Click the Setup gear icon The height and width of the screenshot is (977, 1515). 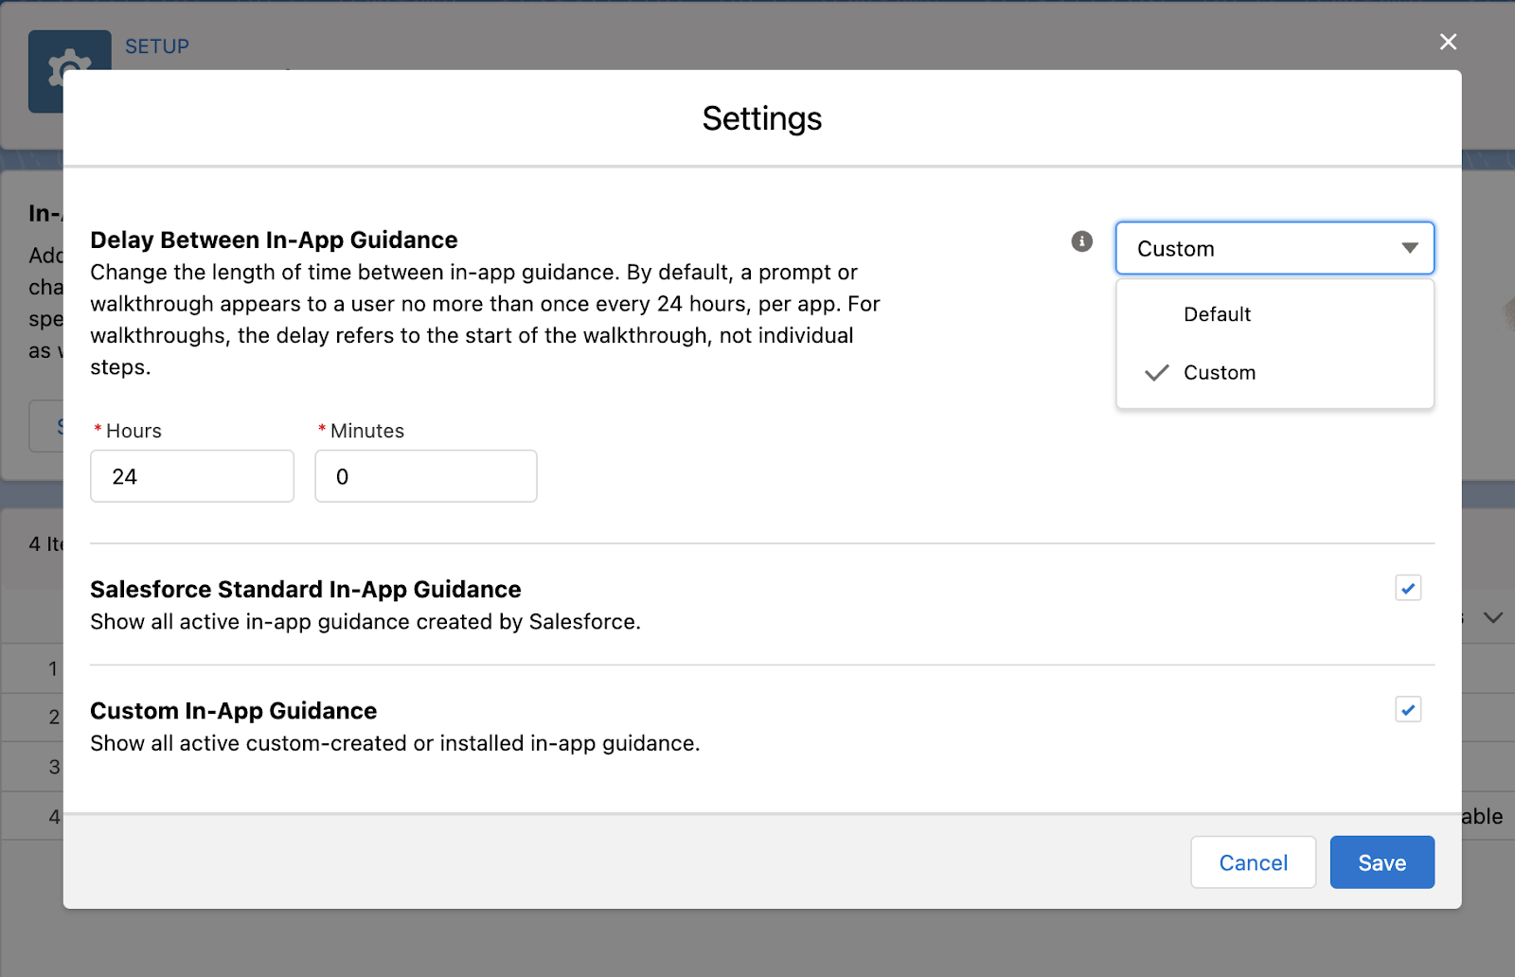70,71
